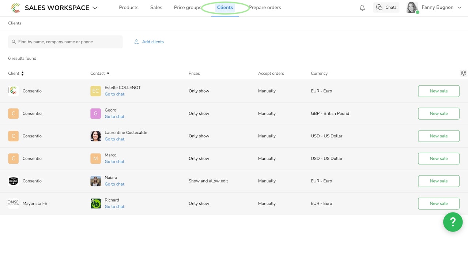This screenshot has height=253, width=468.
Task: Go to Price groups tab
Action: tap(188, 7)
